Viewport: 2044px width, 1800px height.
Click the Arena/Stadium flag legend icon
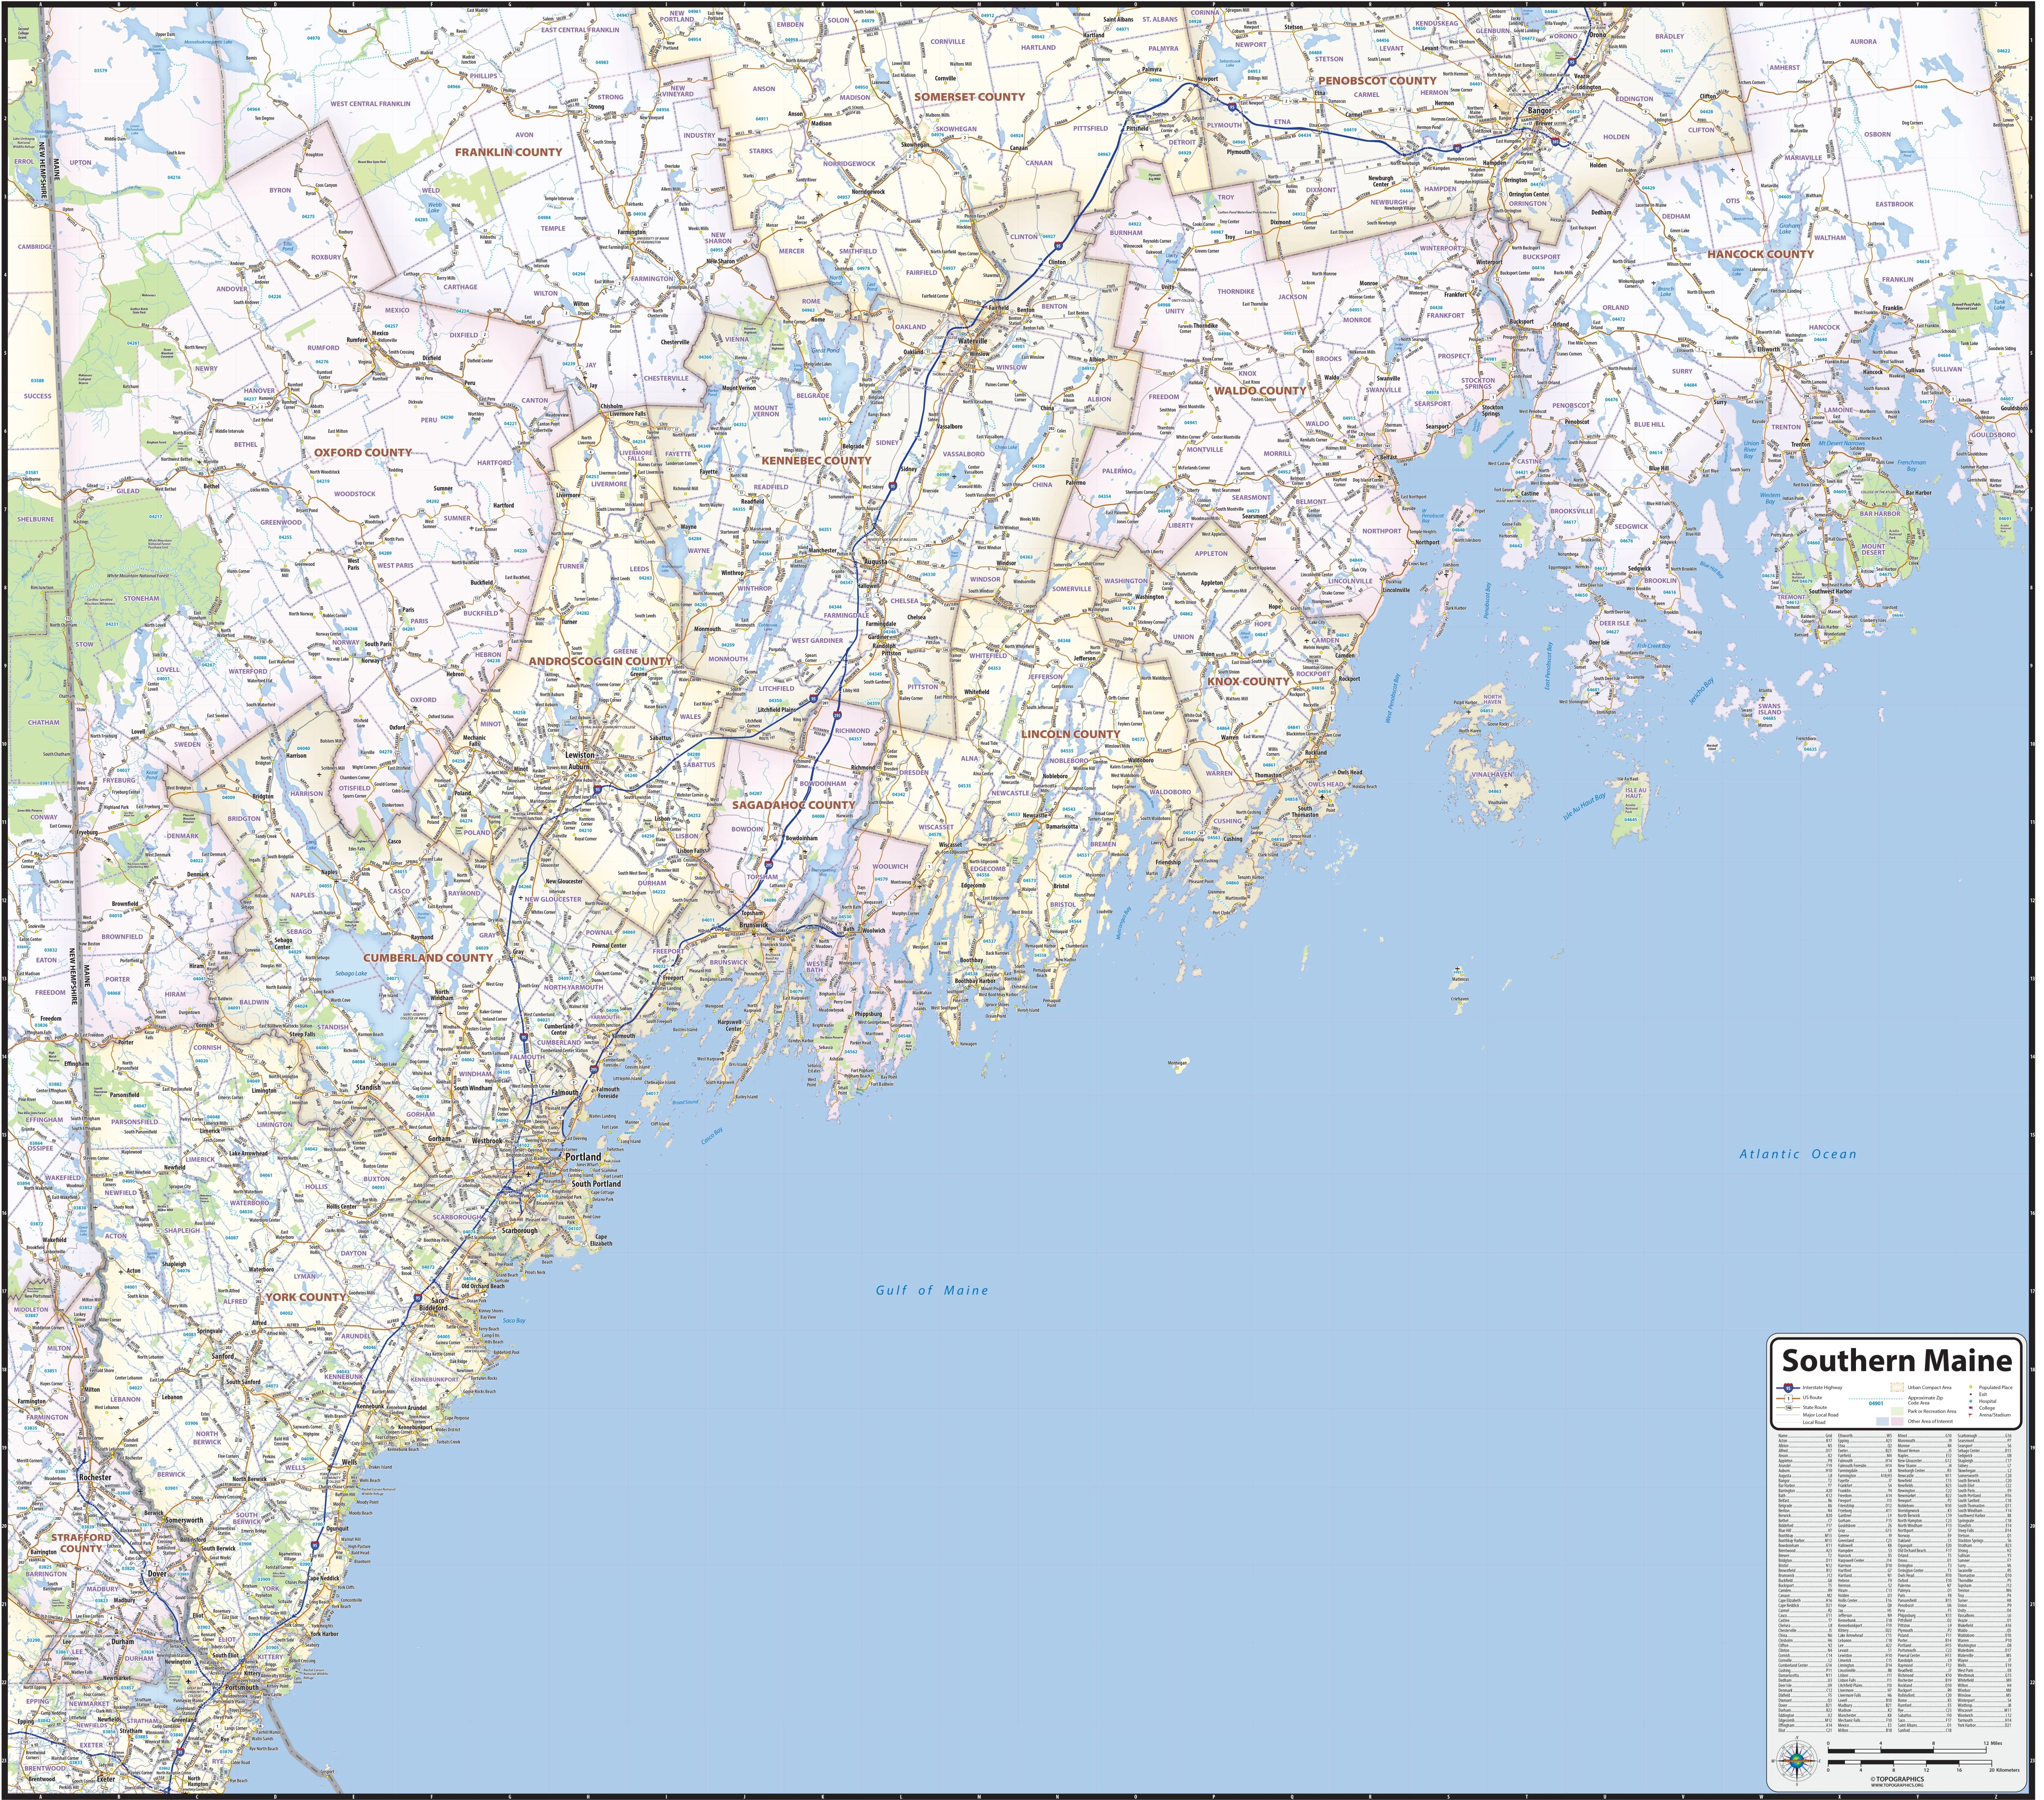[x=1971, y=1415]
